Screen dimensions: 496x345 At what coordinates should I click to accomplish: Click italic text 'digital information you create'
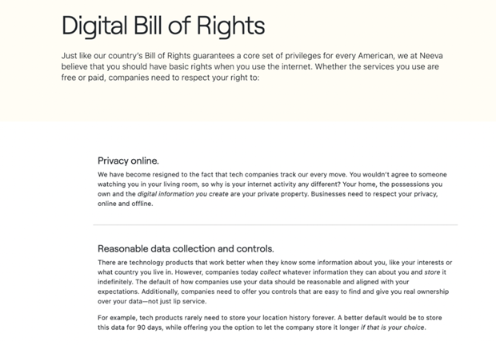pos(183,194)
